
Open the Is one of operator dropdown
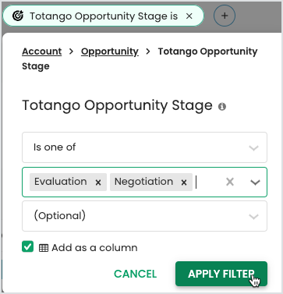(144, 147)
